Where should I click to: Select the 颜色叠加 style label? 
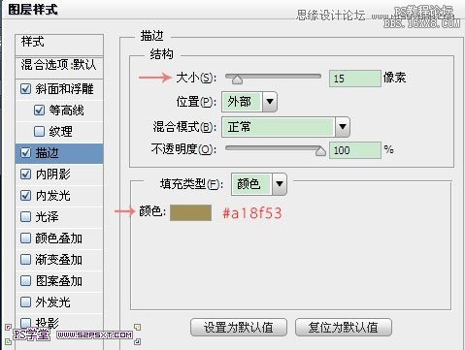click(x=58, y=239)
